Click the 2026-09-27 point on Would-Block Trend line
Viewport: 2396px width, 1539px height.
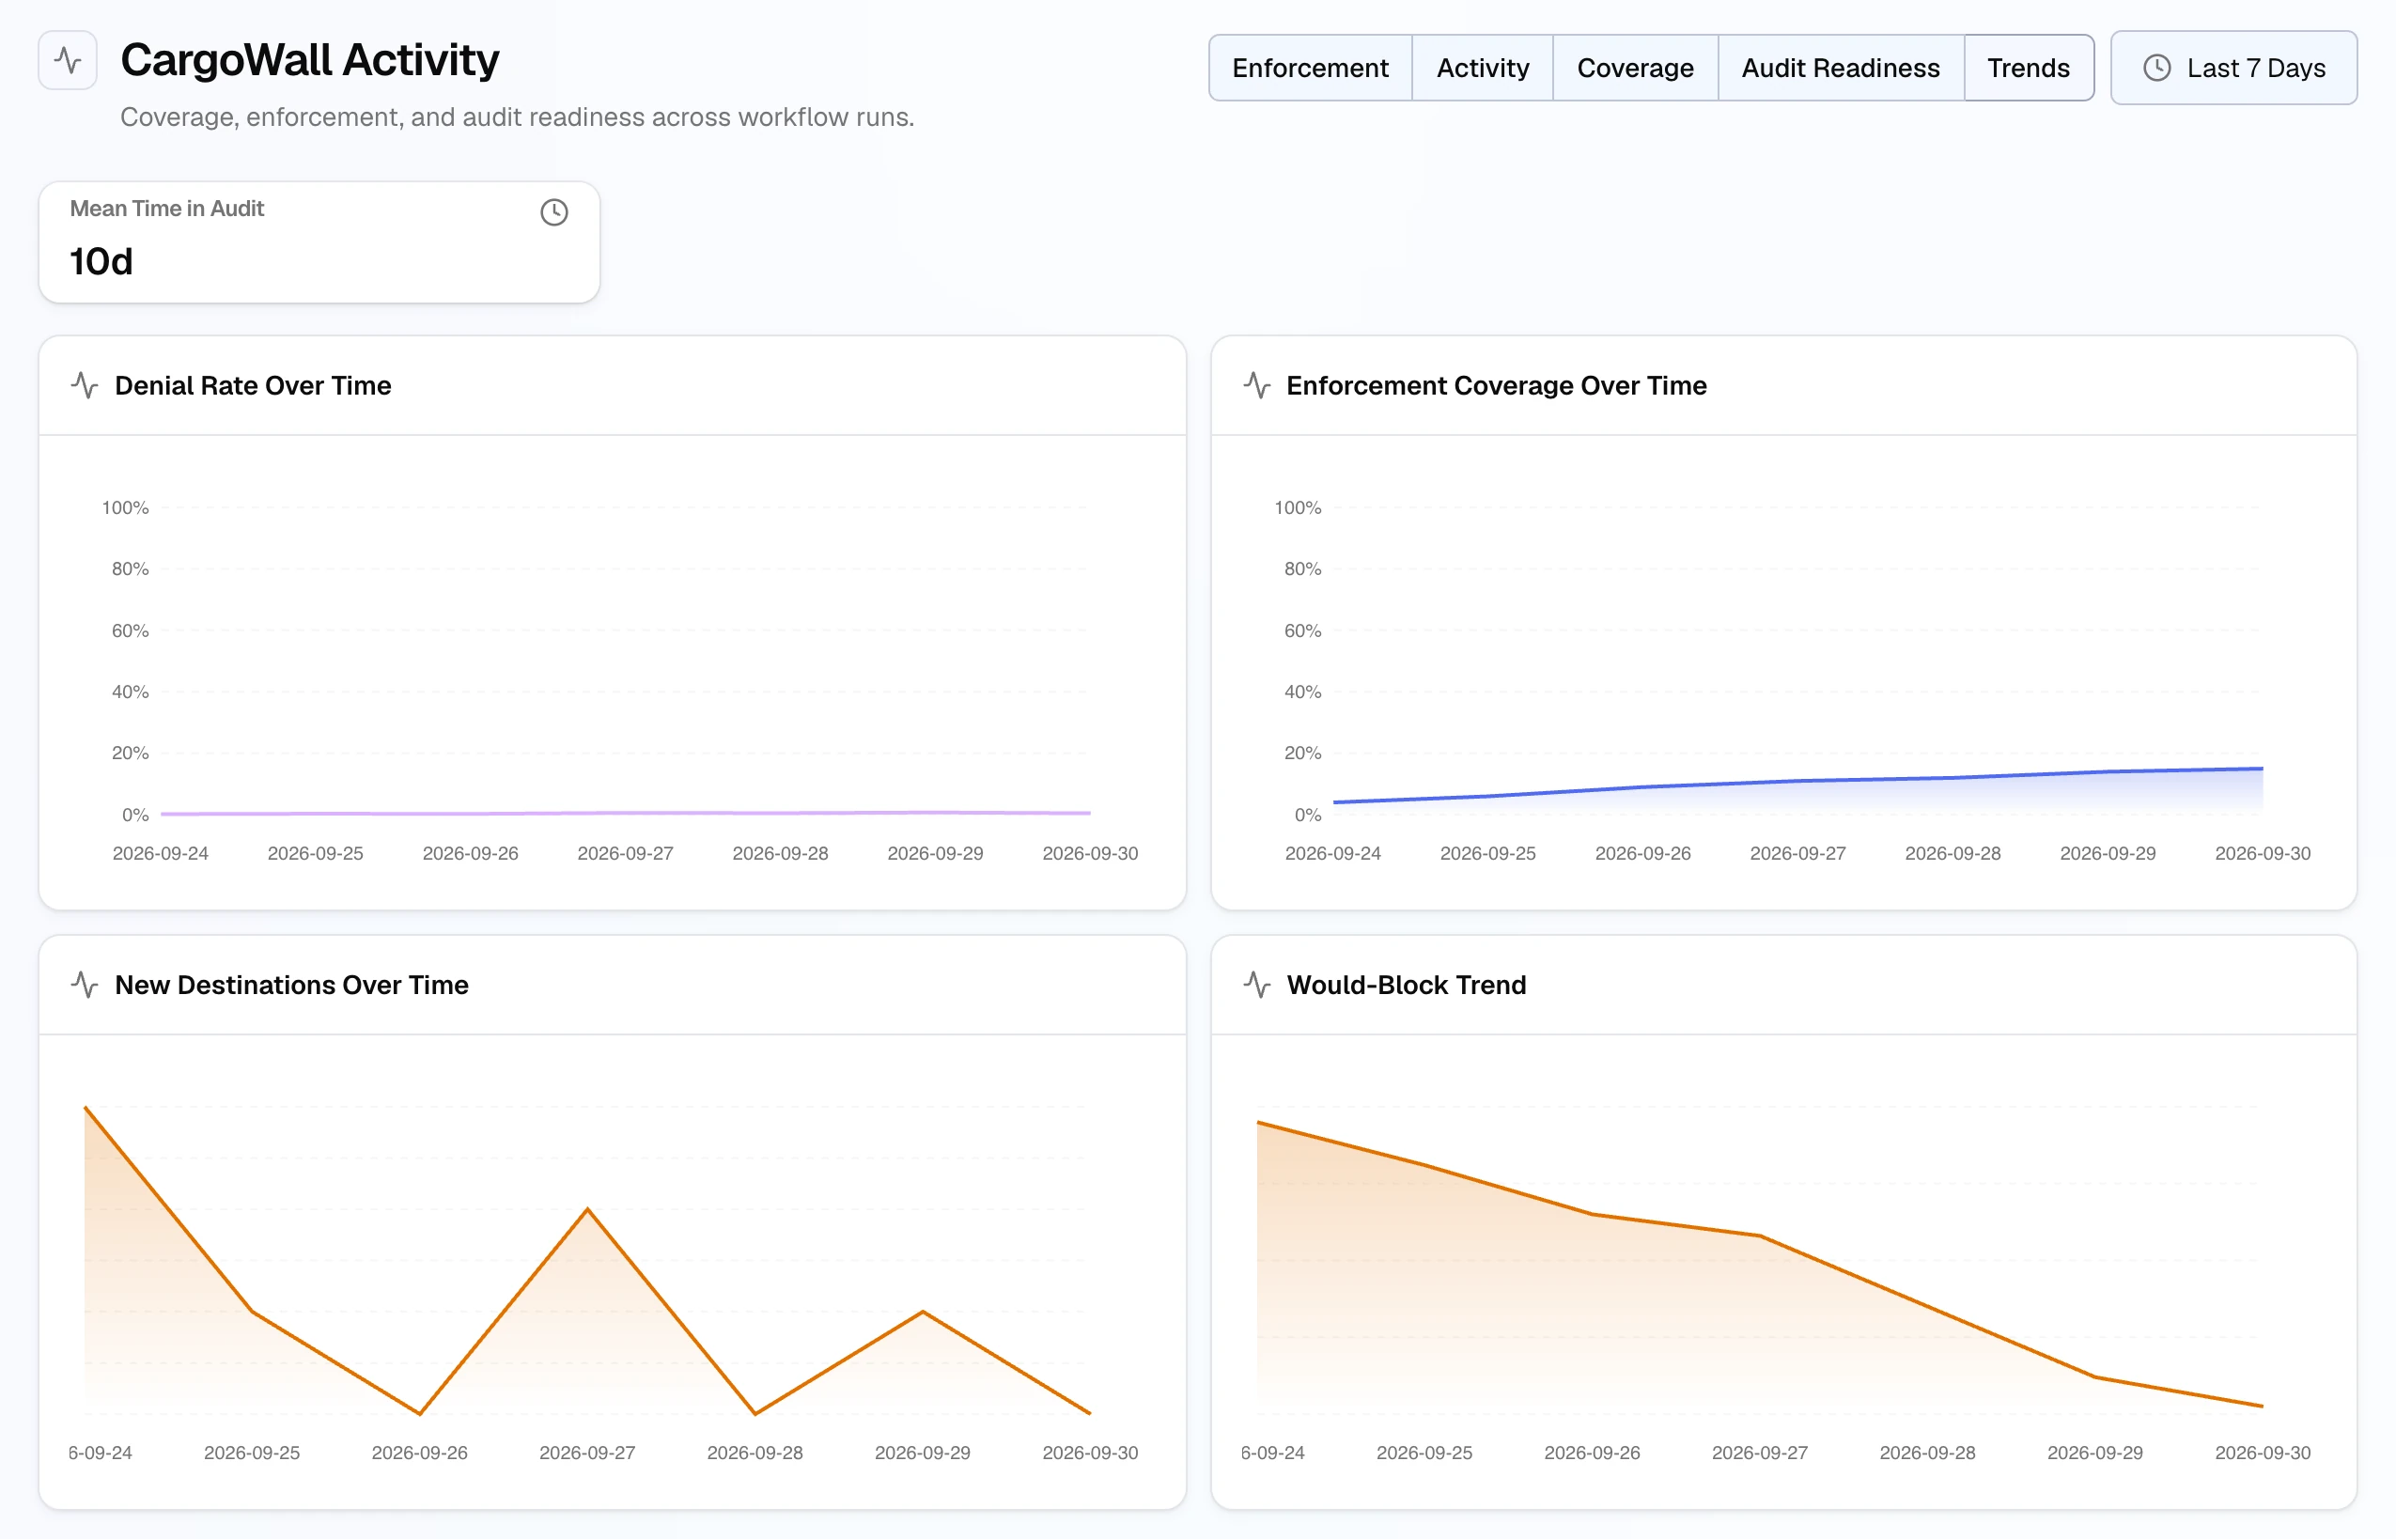click(1760, 1236)
